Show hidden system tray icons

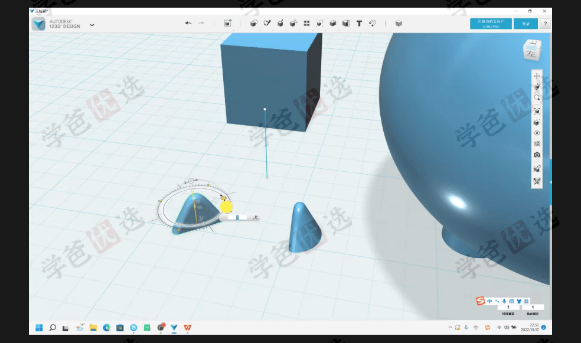tap(450, 328)
